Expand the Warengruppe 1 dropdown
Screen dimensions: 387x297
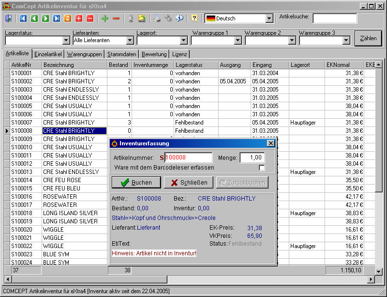pyautogui.click(x=238, y=40)
